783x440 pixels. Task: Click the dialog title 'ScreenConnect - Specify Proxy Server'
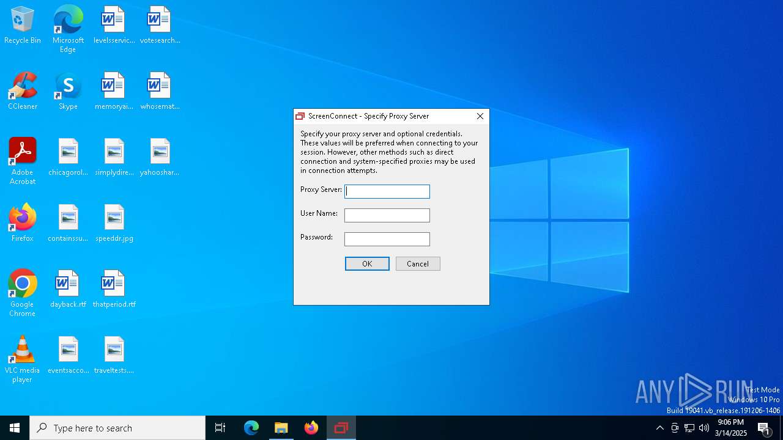368,116
